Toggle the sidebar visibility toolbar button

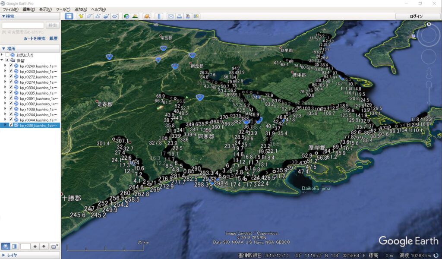pos(69,16)
